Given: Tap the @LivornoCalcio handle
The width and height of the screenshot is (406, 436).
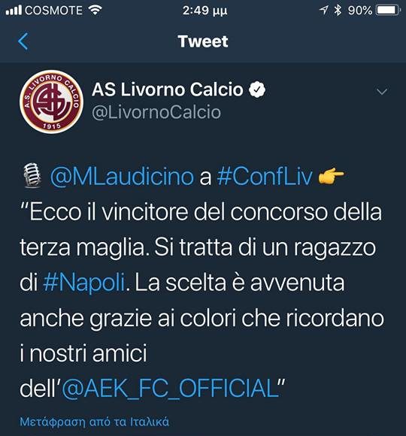Looking at the screenshot, I should pyautogui.click(x=156, y=113).
